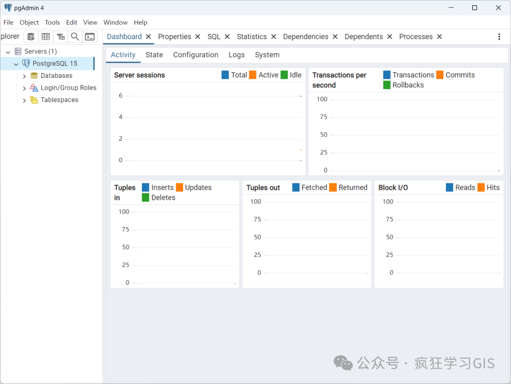Screen dimensions: 511x384
Task: Open the Edit menu
Action: (71, 23)
